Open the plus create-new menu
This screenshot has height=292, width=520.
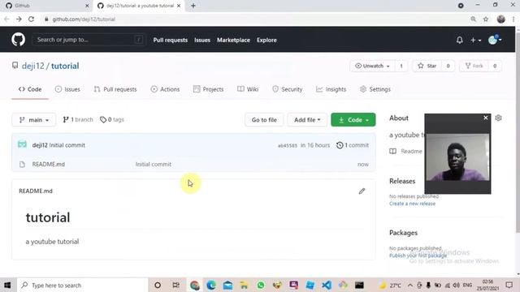click(x=475, y=40)
